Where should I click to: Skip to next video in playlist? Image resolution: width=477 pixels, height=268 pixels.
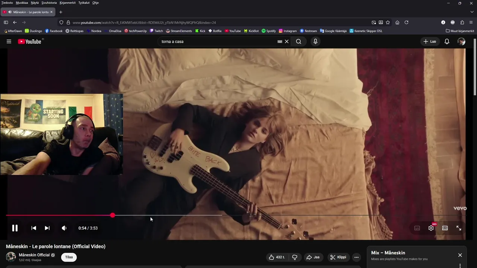[x=47, y=228]
